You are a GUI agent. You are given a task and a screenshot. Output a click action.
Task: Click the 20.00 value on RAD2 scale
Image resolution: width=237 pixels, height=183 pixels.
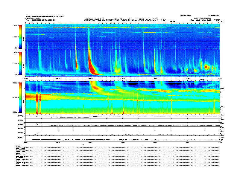tap(16, 37)
